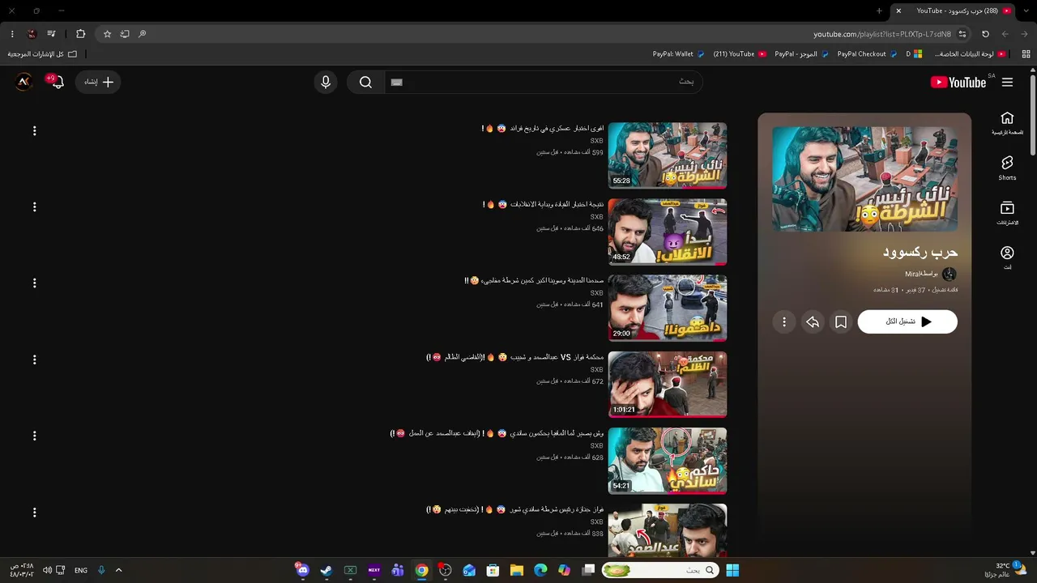Open YouTube notifications bell
1037x583 pixels.
click(57, 82)
